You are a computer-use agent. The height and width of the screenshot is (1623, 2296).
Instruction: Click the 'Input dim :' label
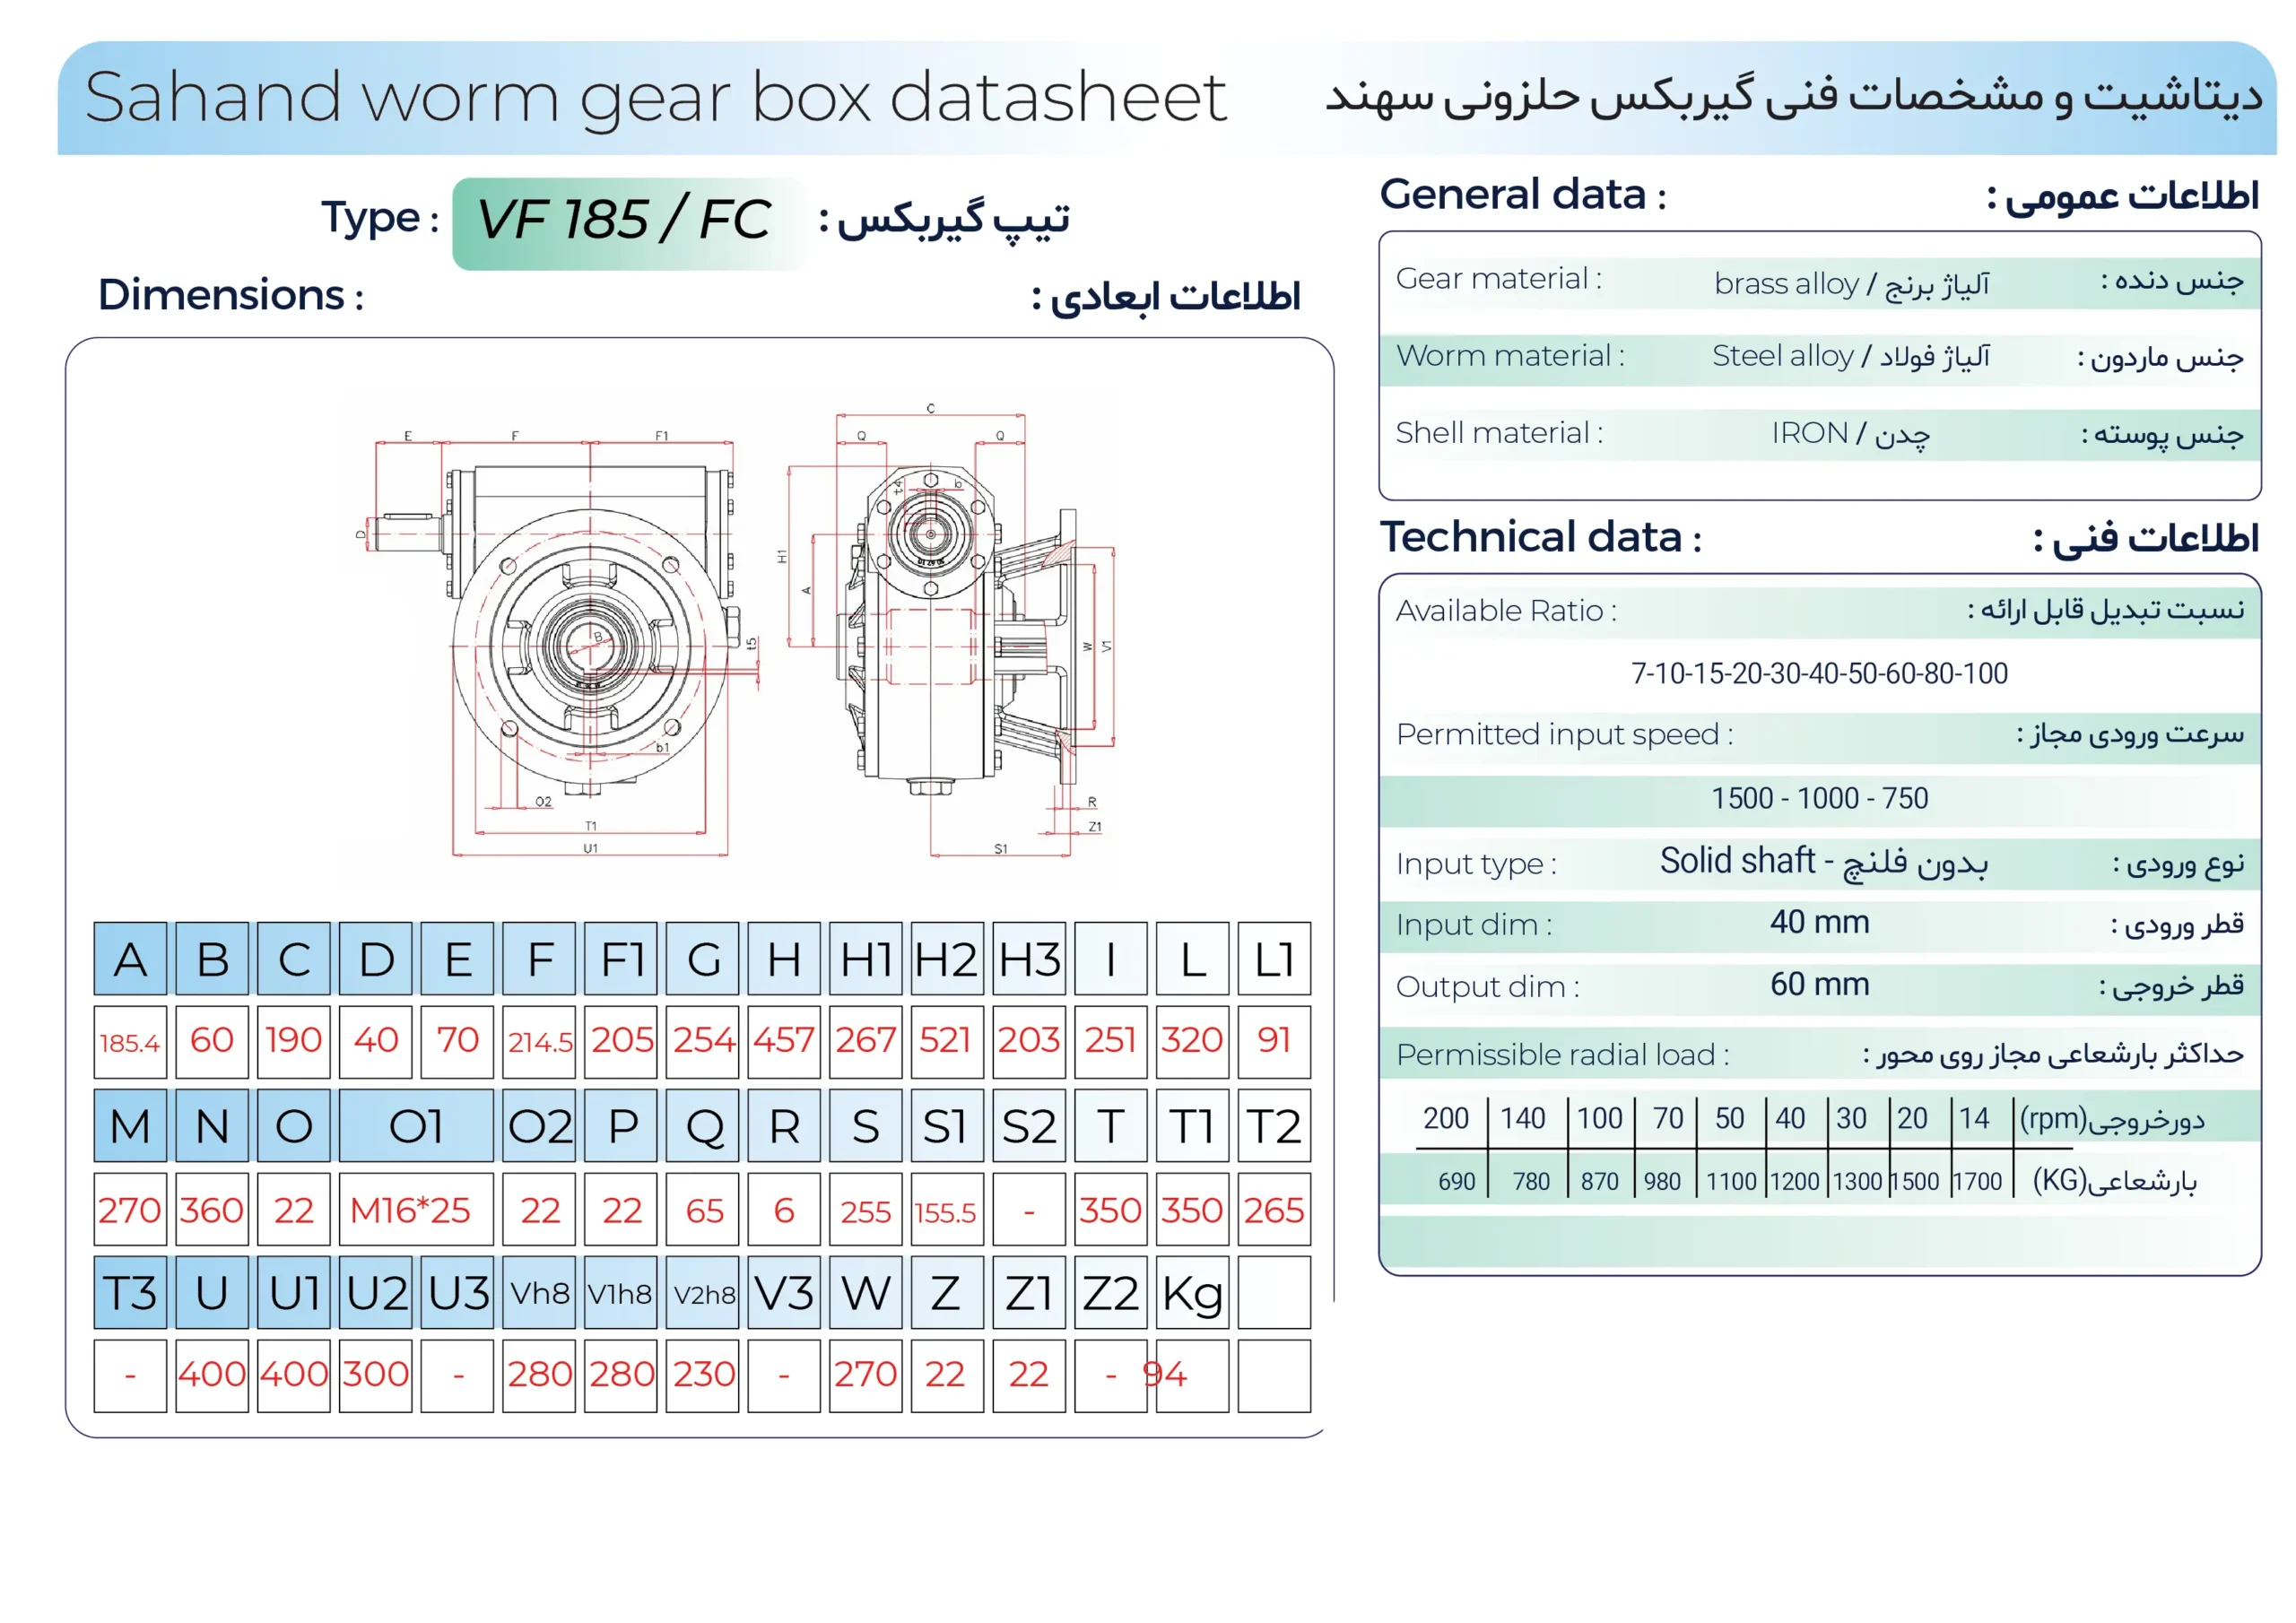[1474, 925]
